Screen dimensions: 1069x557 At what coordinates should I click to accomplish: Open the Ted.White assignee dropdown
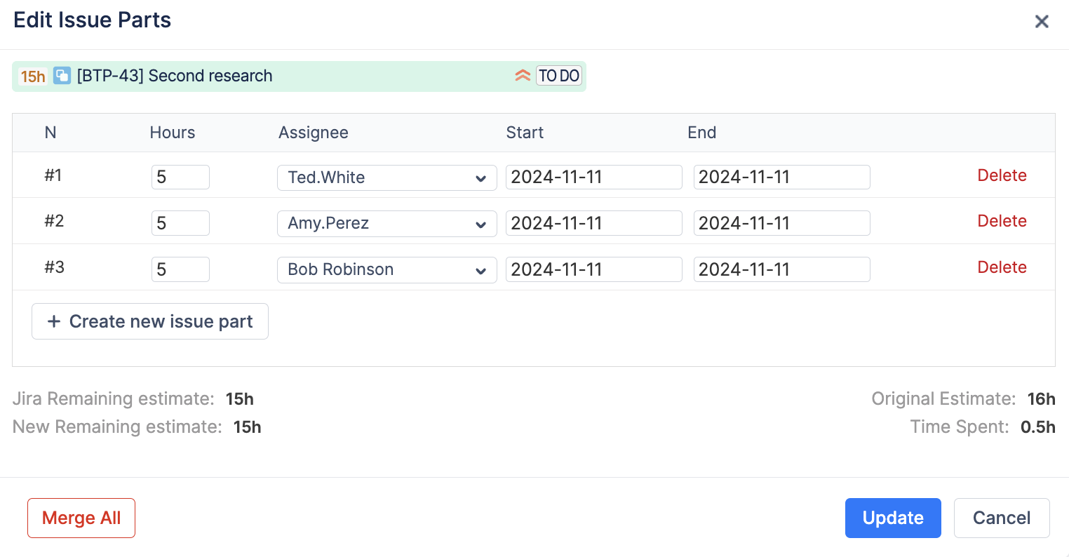click(x=386, y=177)
